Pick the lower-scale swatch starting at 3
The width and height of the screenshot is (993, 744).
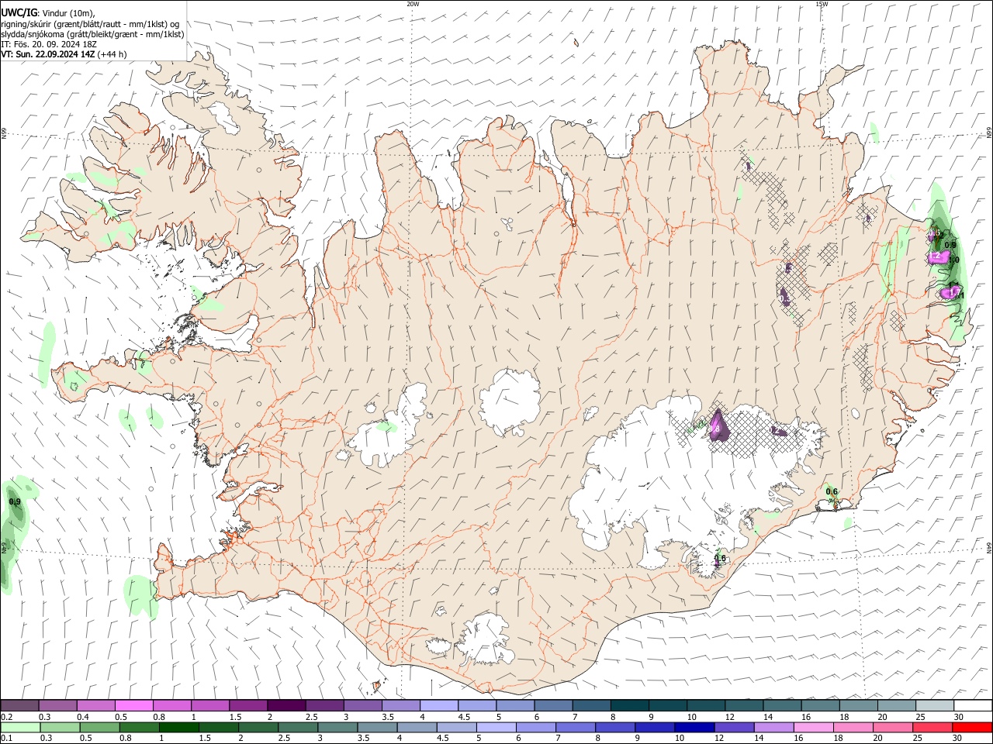click(337, 728)
